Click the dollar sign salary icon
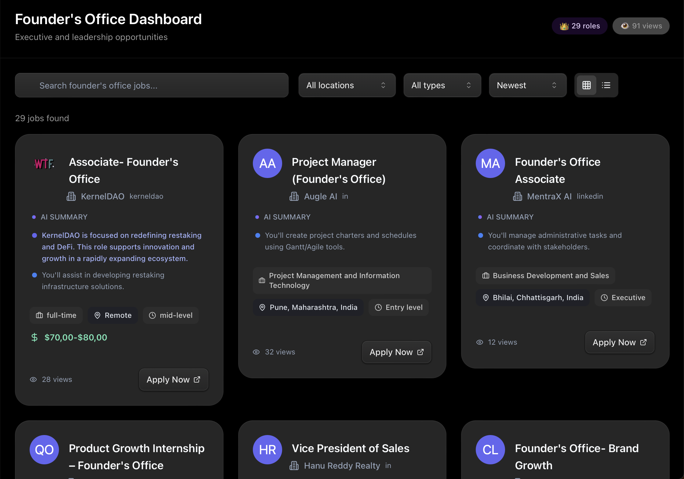684x479 pixels. [x=35, y=337]
